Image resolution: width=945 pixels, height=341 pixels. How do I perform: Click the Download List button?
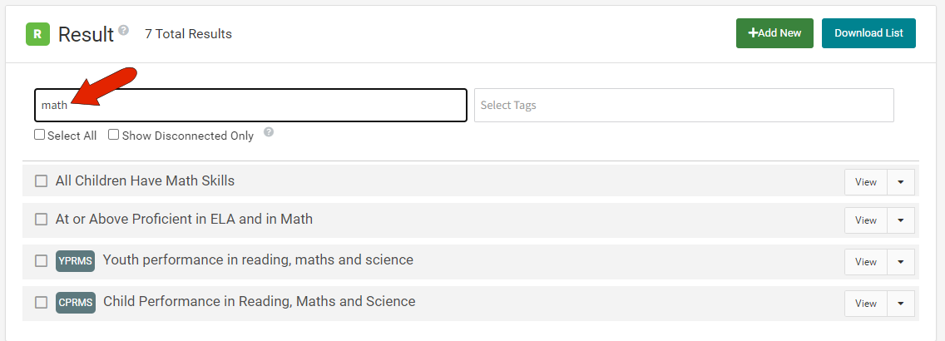[868, 33]
